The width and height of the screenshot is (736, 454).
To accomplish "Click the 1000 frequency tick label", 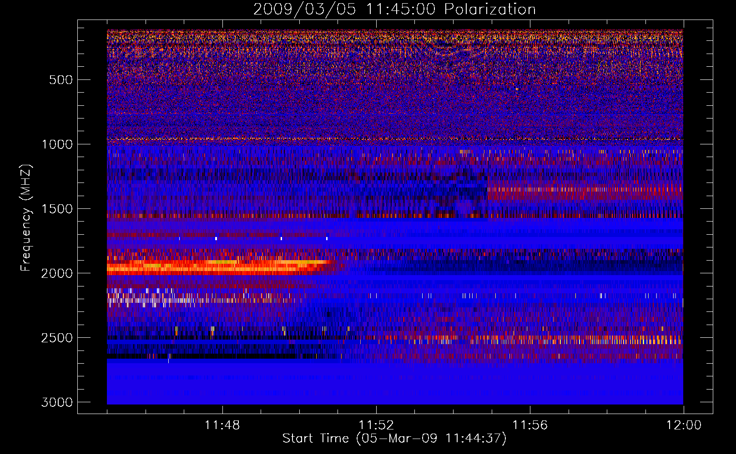I will point(57,144).
